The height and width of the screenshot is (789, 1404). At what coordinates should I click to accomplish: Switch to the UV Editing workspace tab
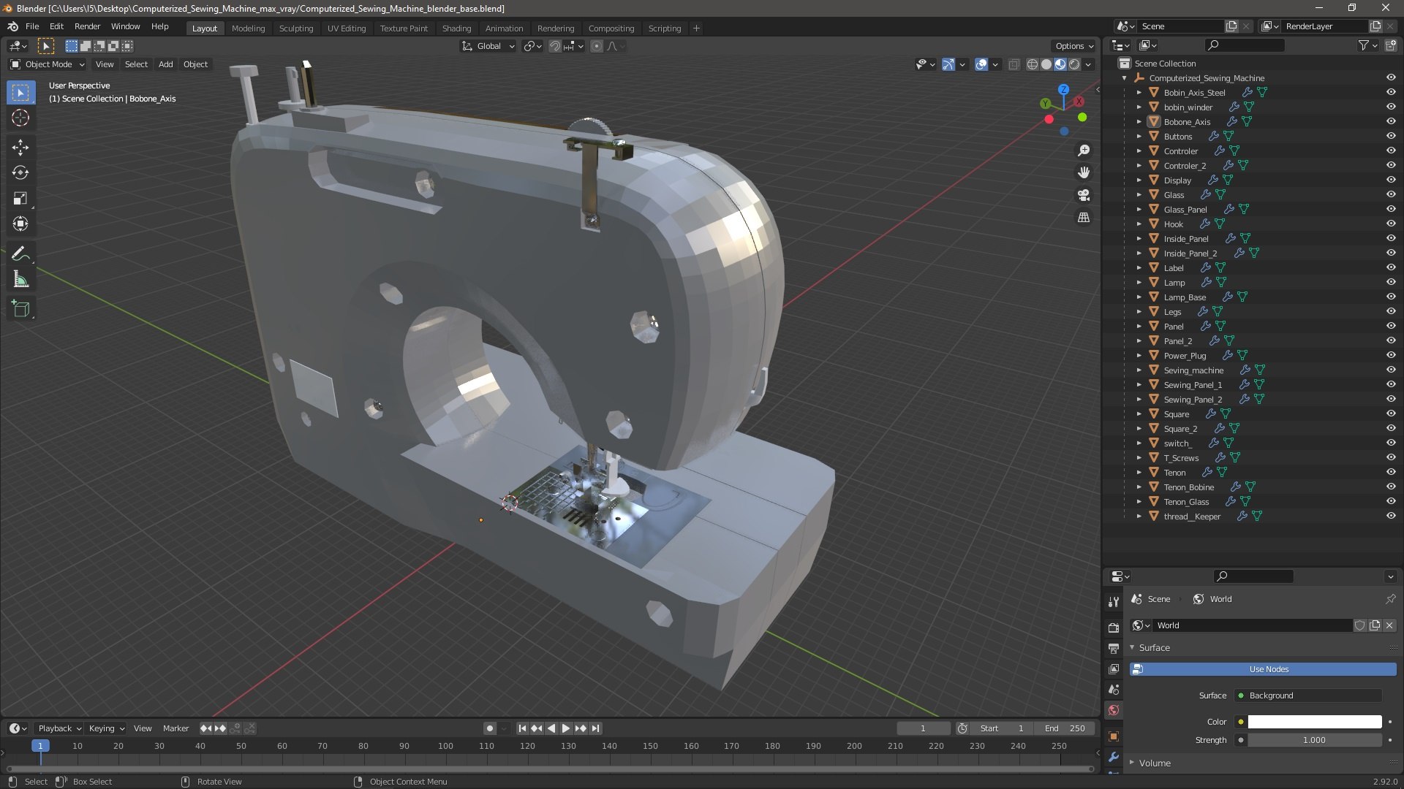tap(347, 28)
